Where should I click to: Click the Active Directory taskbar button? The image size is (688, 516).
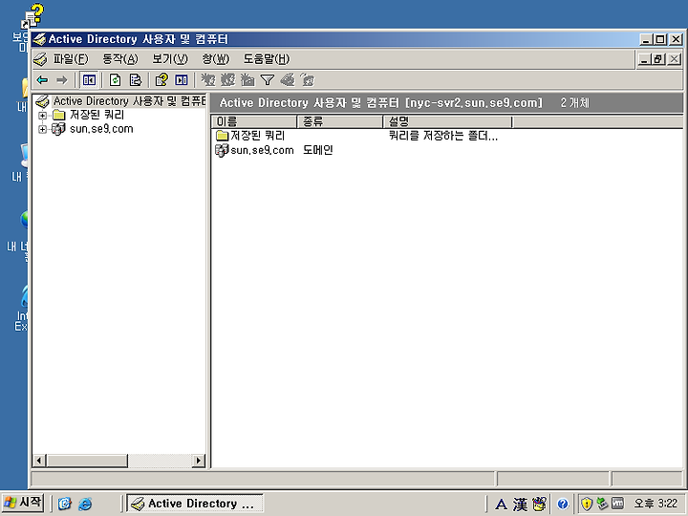pyautogui.click(x=195, y=504)
